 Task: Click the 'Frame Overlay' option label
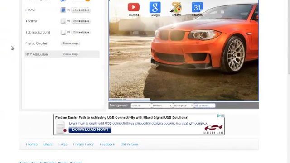[x=37, y=43]
